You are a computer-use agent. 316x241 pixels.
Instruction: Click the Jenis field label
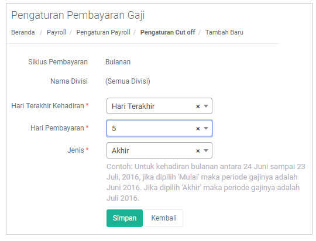(x=75, y=150)
